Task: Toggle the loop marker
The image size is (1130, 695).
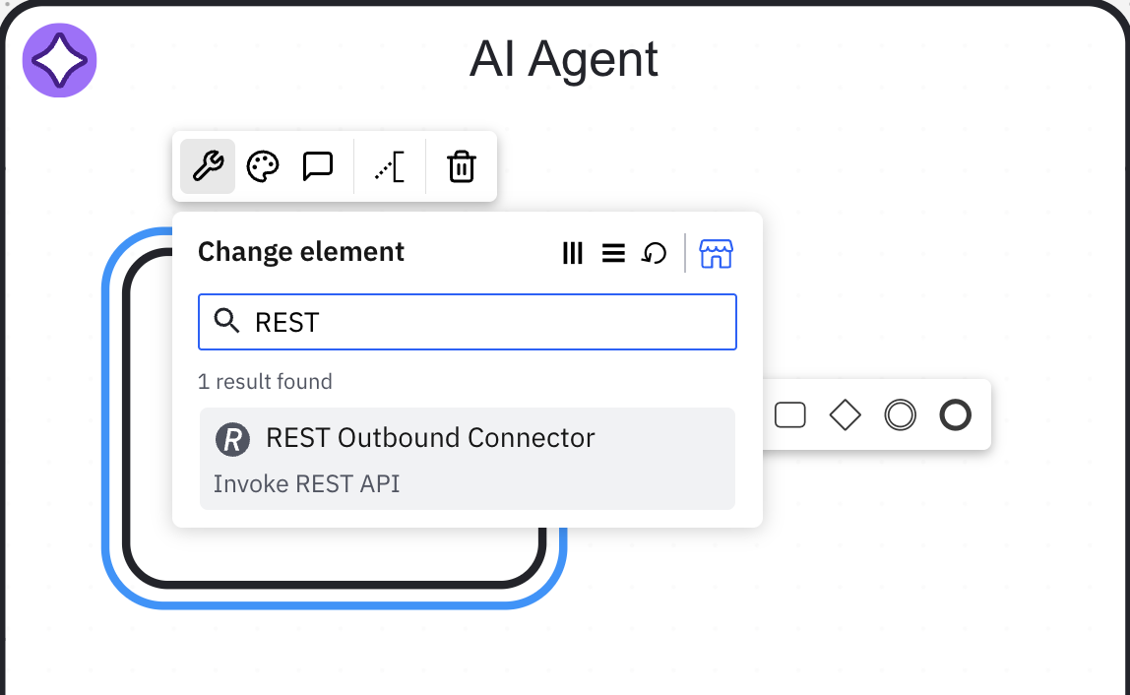Action: point(654,253)
